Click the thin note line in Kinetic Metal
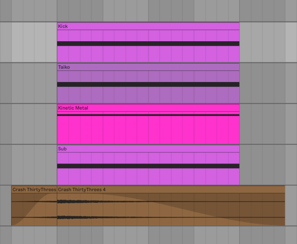The height and width of the screenshot is (244, 297). pyautogui.click(x=148, y=115)
